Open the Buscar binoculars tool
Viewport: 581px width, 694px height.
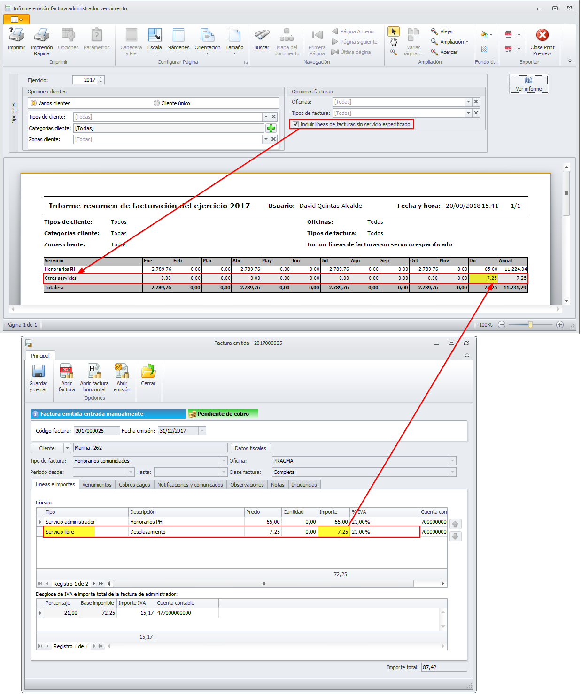262,36
